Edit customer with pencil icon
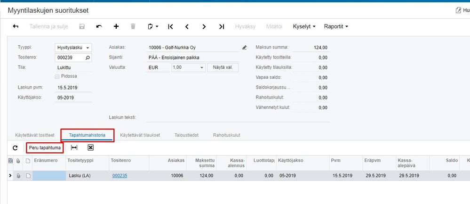Image resolution: width=470 pixels, height=204 pixels. 244,48
